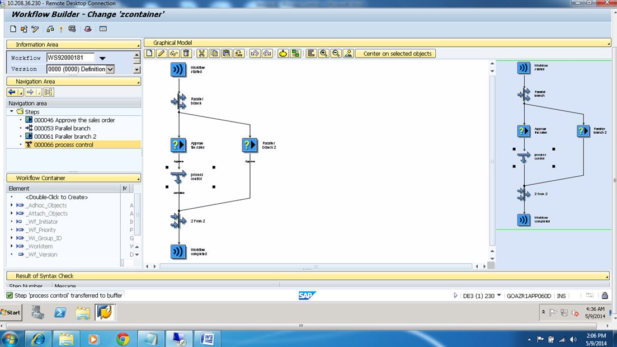
Task: Toggle Display/Change mode with the glasses-pencil icon
Action: pos(172,53)
